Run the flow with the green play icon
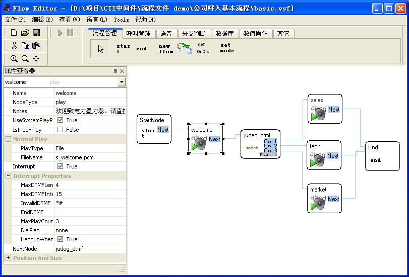This screenshot has width=409, height=277. 60,33
